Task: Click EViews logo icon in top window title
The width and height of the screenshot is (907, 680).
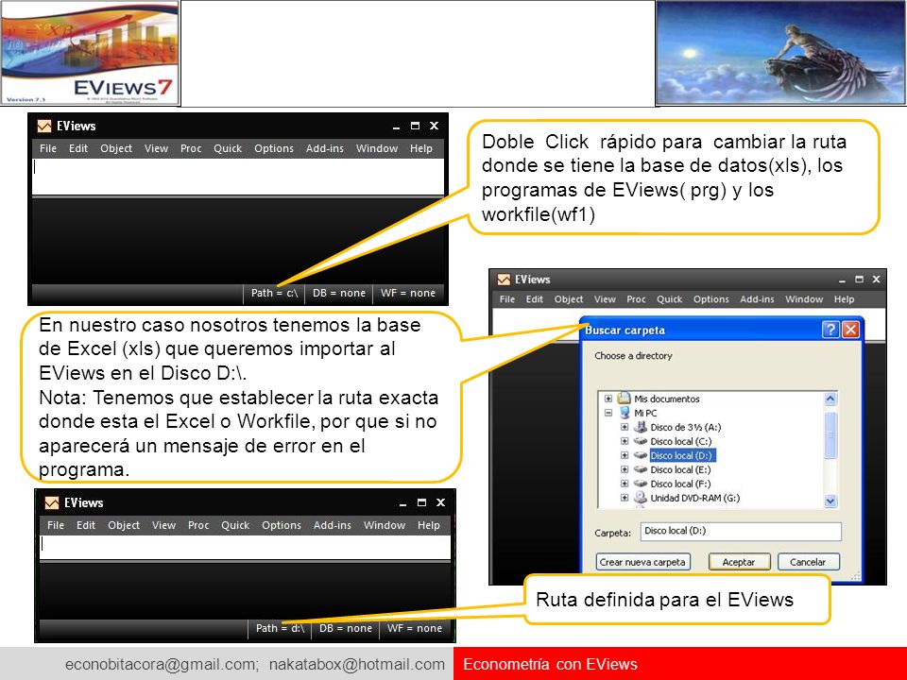Action: pos(44,126)
